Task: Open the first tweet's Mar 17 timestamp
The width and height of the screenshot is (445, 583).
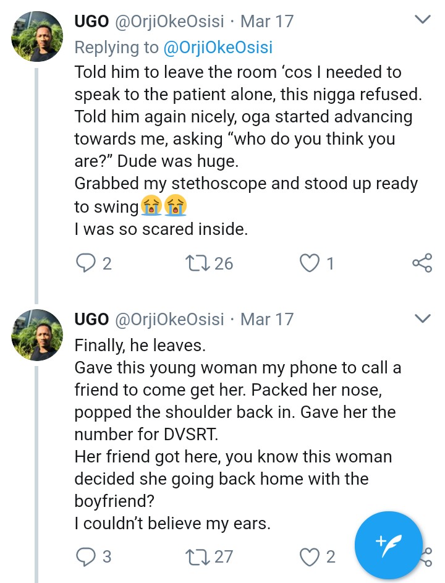Action: pyautogui.click(x=267, y=22)
